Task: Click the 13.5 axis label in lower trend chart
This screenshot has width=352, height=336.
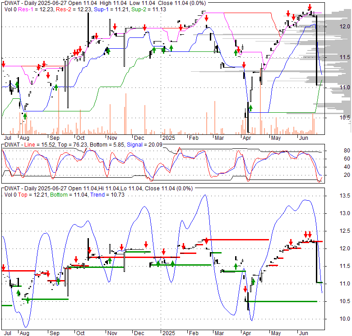Action: point(344,196)
